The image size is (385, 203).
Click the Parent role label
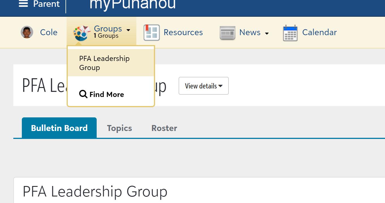(46, 4)
